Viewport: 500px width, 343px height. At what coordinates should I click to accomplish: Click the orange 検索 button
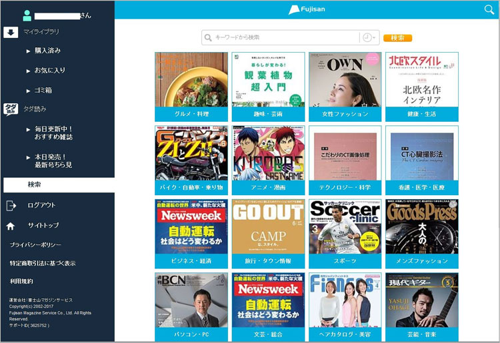point(397,38)
